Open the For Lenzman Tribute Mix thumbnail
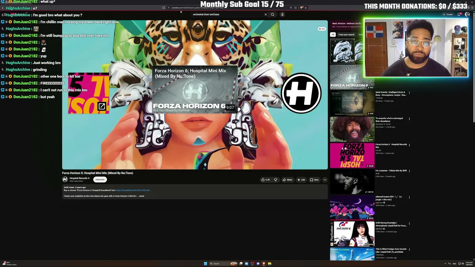Viewport: 475px width, 267px height. [352, 182]
